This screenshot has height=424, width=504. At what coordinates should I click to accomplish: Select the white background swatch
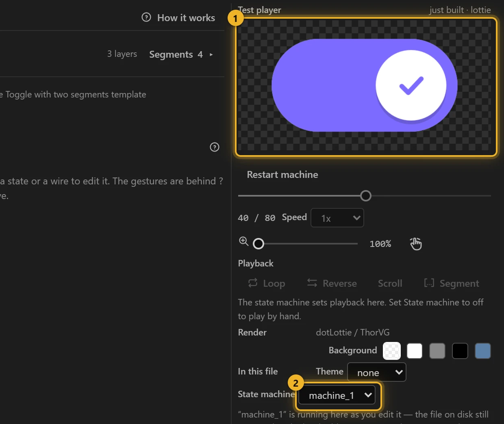coord(415,351)
